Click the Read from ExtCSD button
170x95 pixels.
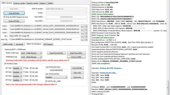click(x=56, y=53)
